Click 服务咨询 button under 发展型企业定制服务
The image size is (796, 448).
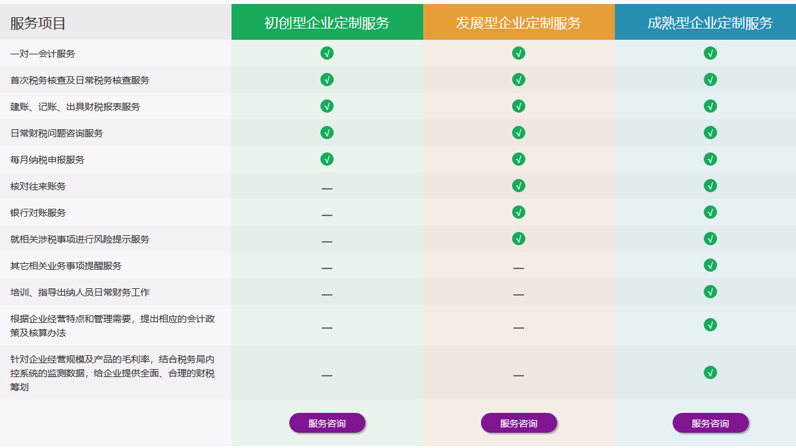point(519,423)
